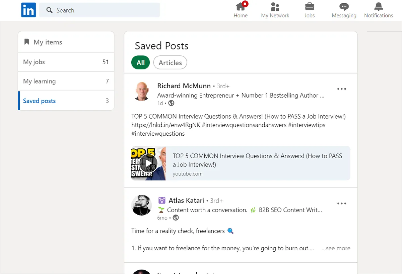Click the globe icon on Richard McMunn's post
This screenshot has height=274, width=402.
tap(171, 103)
